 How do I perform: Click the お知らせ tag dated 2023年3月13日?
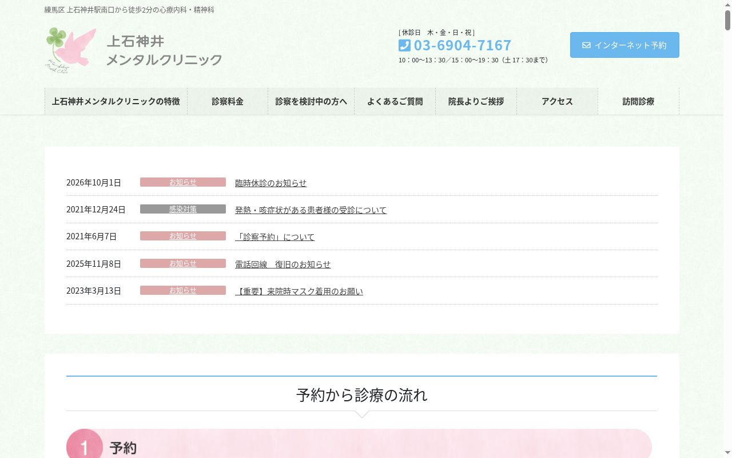(183, 290)
